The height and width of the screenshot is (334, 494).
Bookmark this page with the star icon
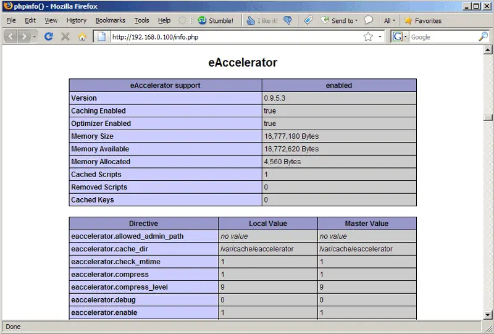point(368,37)
